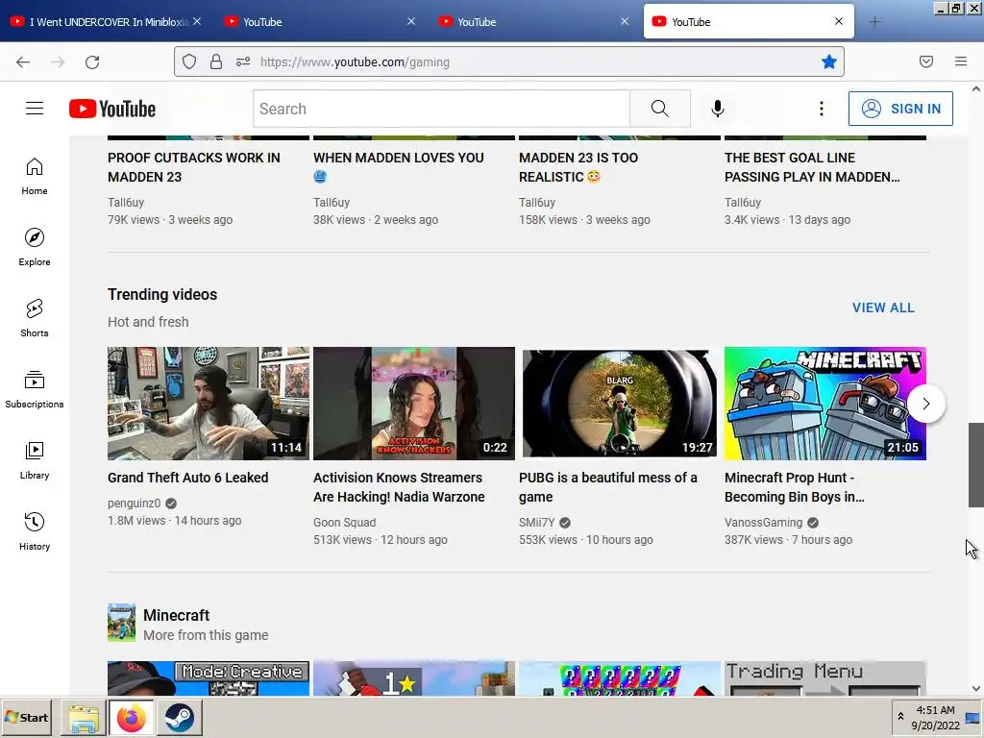
Task: Click browser back arrow
Action: 23,61
